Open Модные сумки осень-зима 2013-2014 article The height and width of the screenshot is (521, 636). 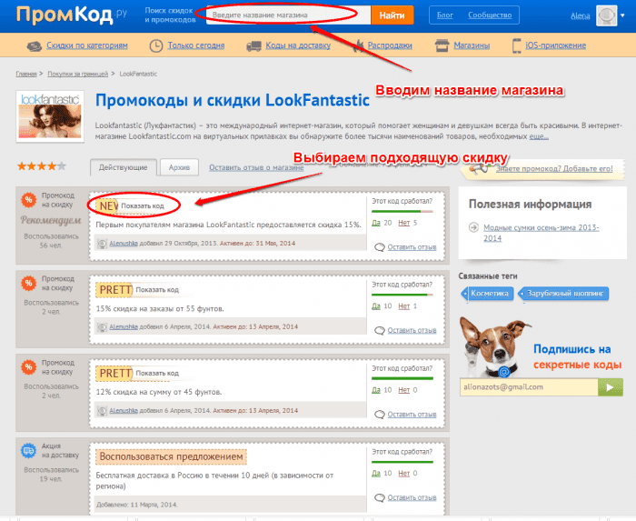[542, 233]
